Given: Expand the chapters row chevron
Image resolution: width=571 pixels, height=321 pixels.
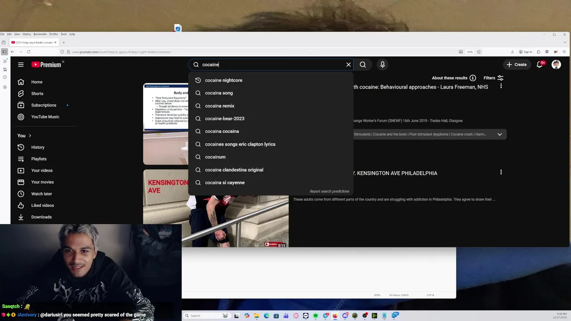Looking at the screenshot, I should [x=500, y=134].
